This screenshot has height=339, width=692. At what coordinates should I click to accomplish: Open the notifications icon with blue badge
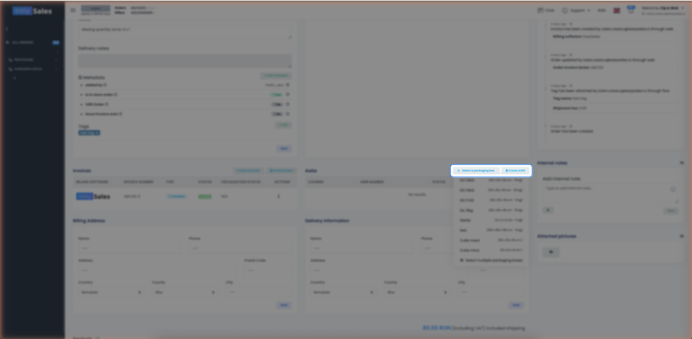coord(631,9)
